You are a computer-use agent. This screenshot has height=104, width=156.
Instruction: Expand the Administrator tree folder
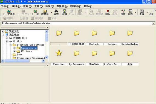[x=15, y=48]
